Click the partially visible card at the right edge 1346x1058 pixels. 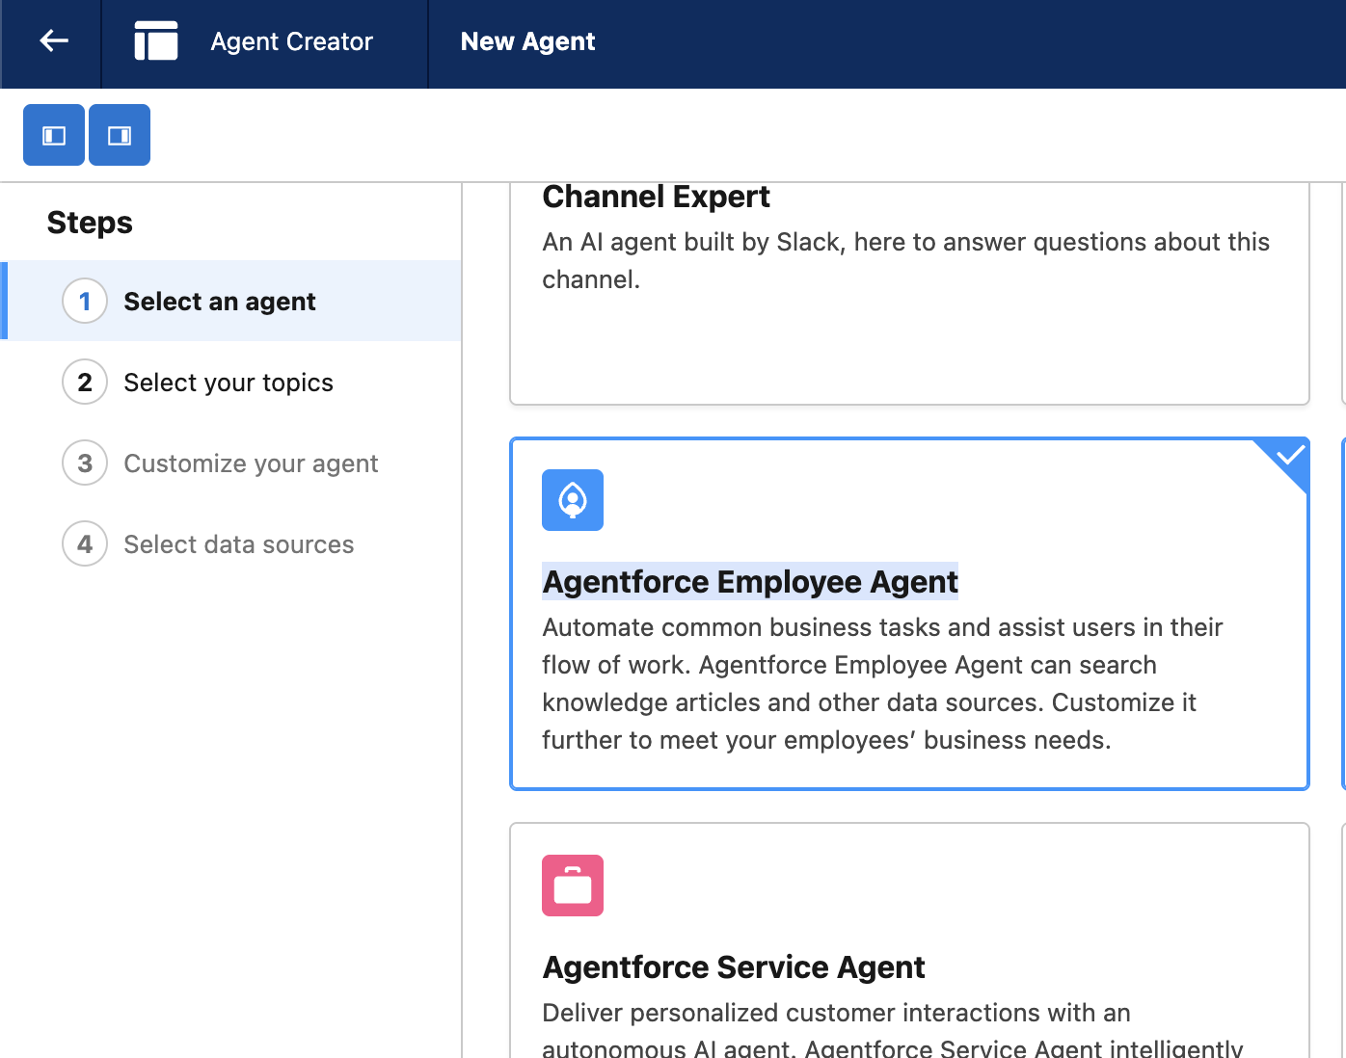[x=1341, y=614]
